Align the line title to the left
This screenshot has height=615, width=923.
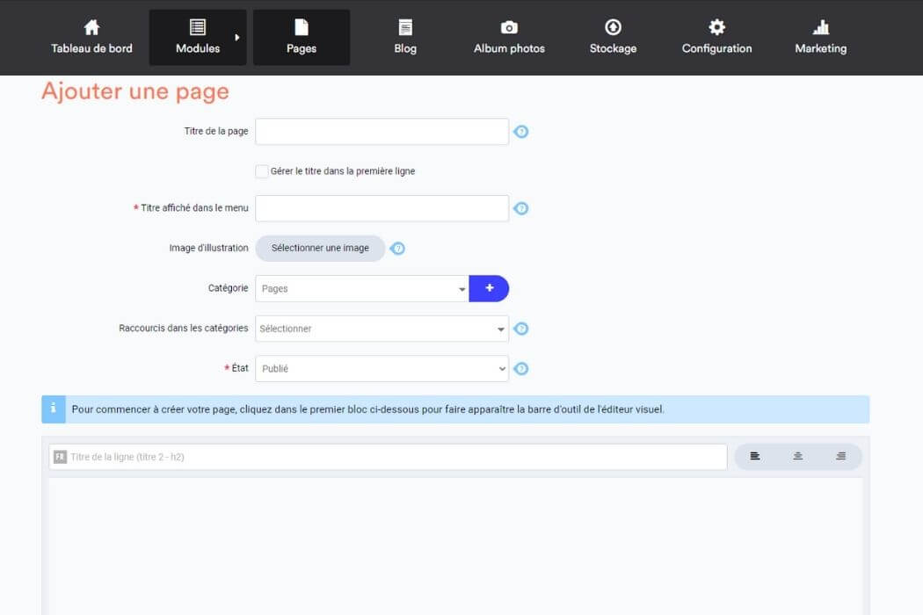tap(754, 456)
